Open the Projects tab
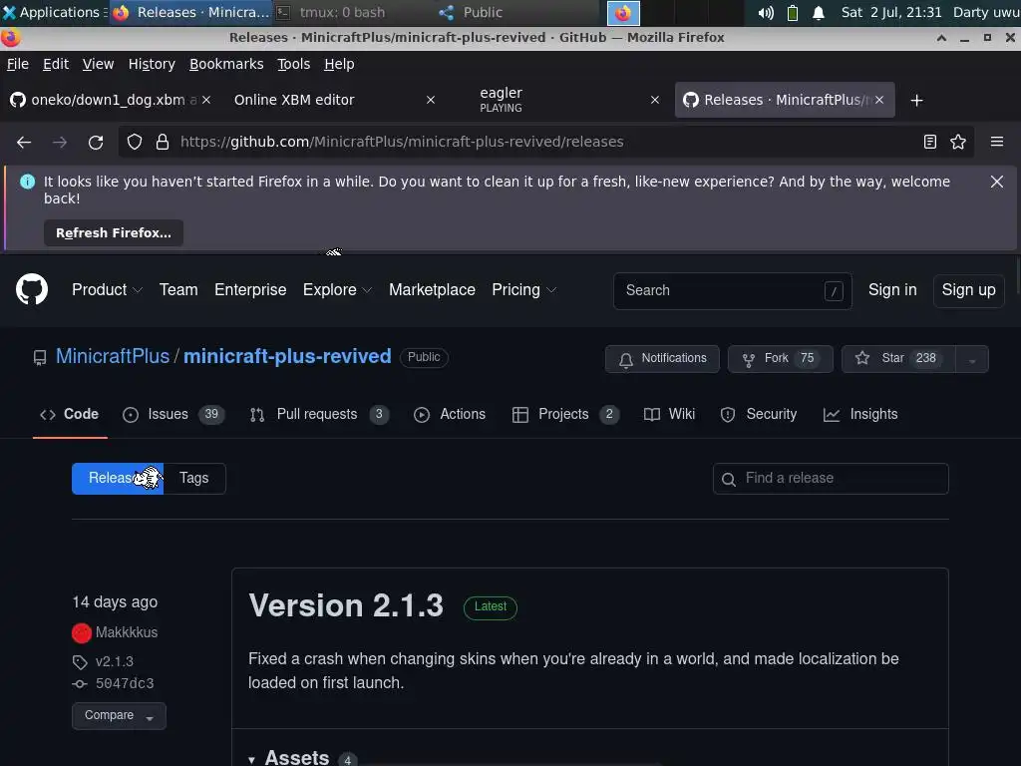The image size is (1021, 766). (x=566, y=414)
